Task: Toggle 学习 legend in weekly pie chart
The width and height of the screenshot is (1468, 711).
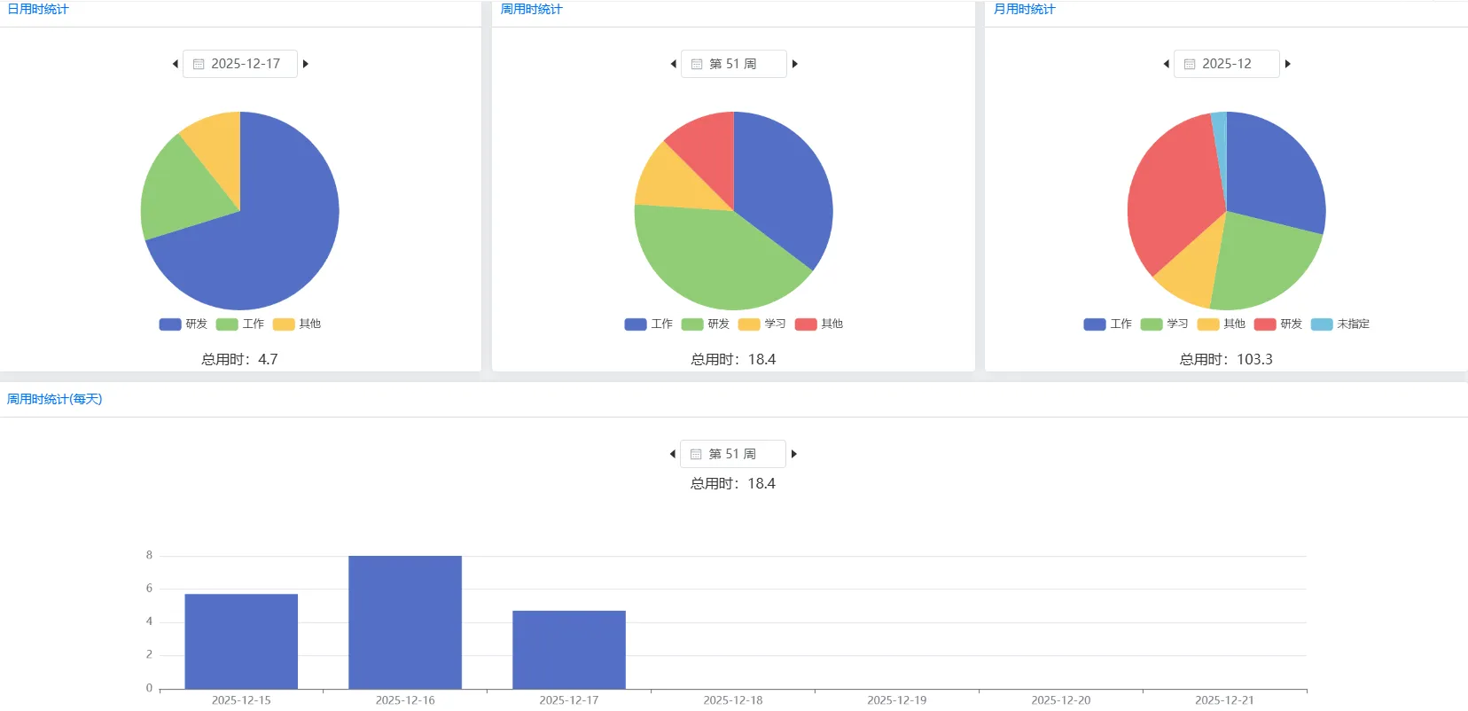Action: coord(762,324)
